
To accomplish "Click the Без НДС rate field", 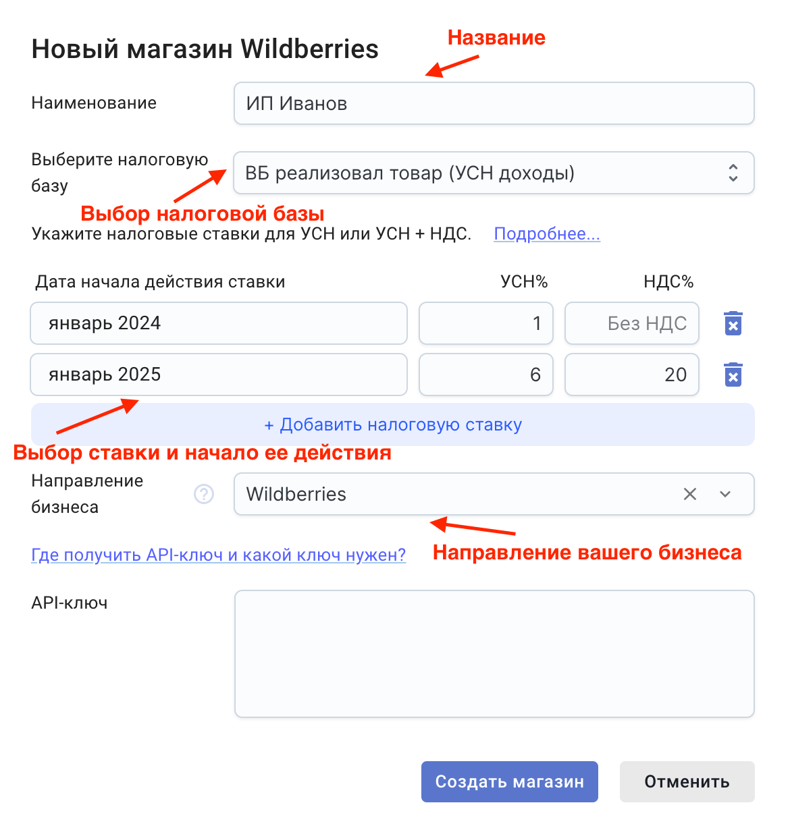I will click(631, 323).
